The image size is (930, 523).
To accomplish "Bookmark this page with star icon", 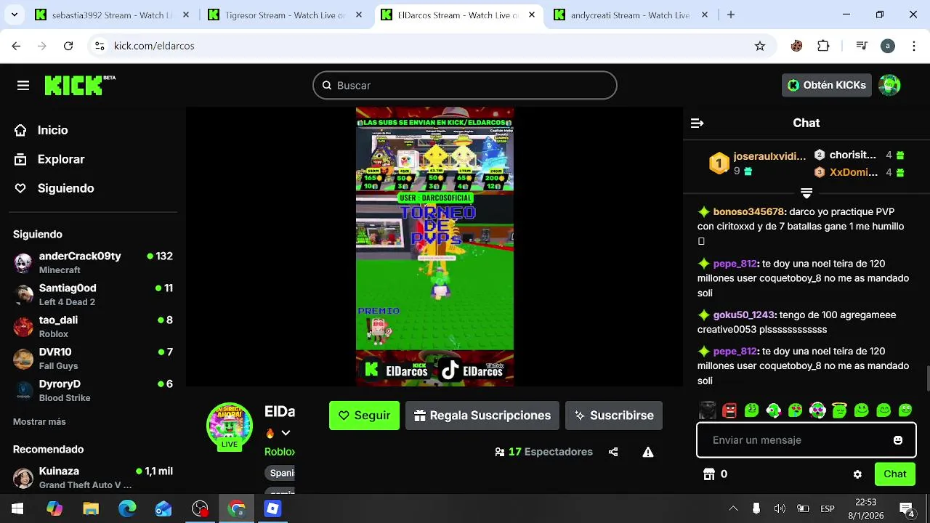I will [760, 46].
